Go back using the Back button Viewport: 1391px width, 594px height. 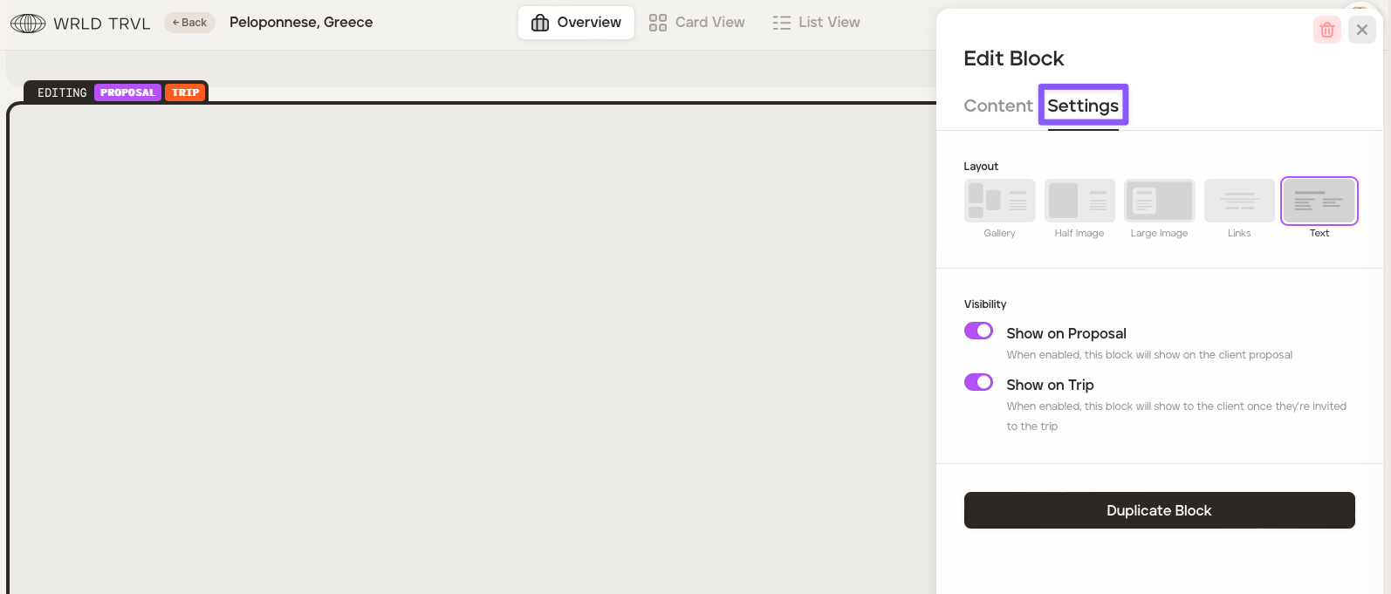[189, 23]
